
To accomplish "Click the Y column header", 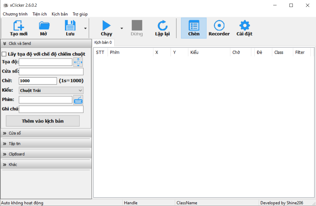I will coord(179,52).
